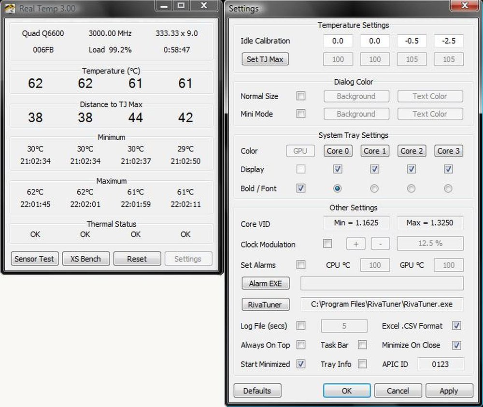Viewport: 483px width, 407px height.
Task: Enable Set Alarms
Action: (301, 265)
